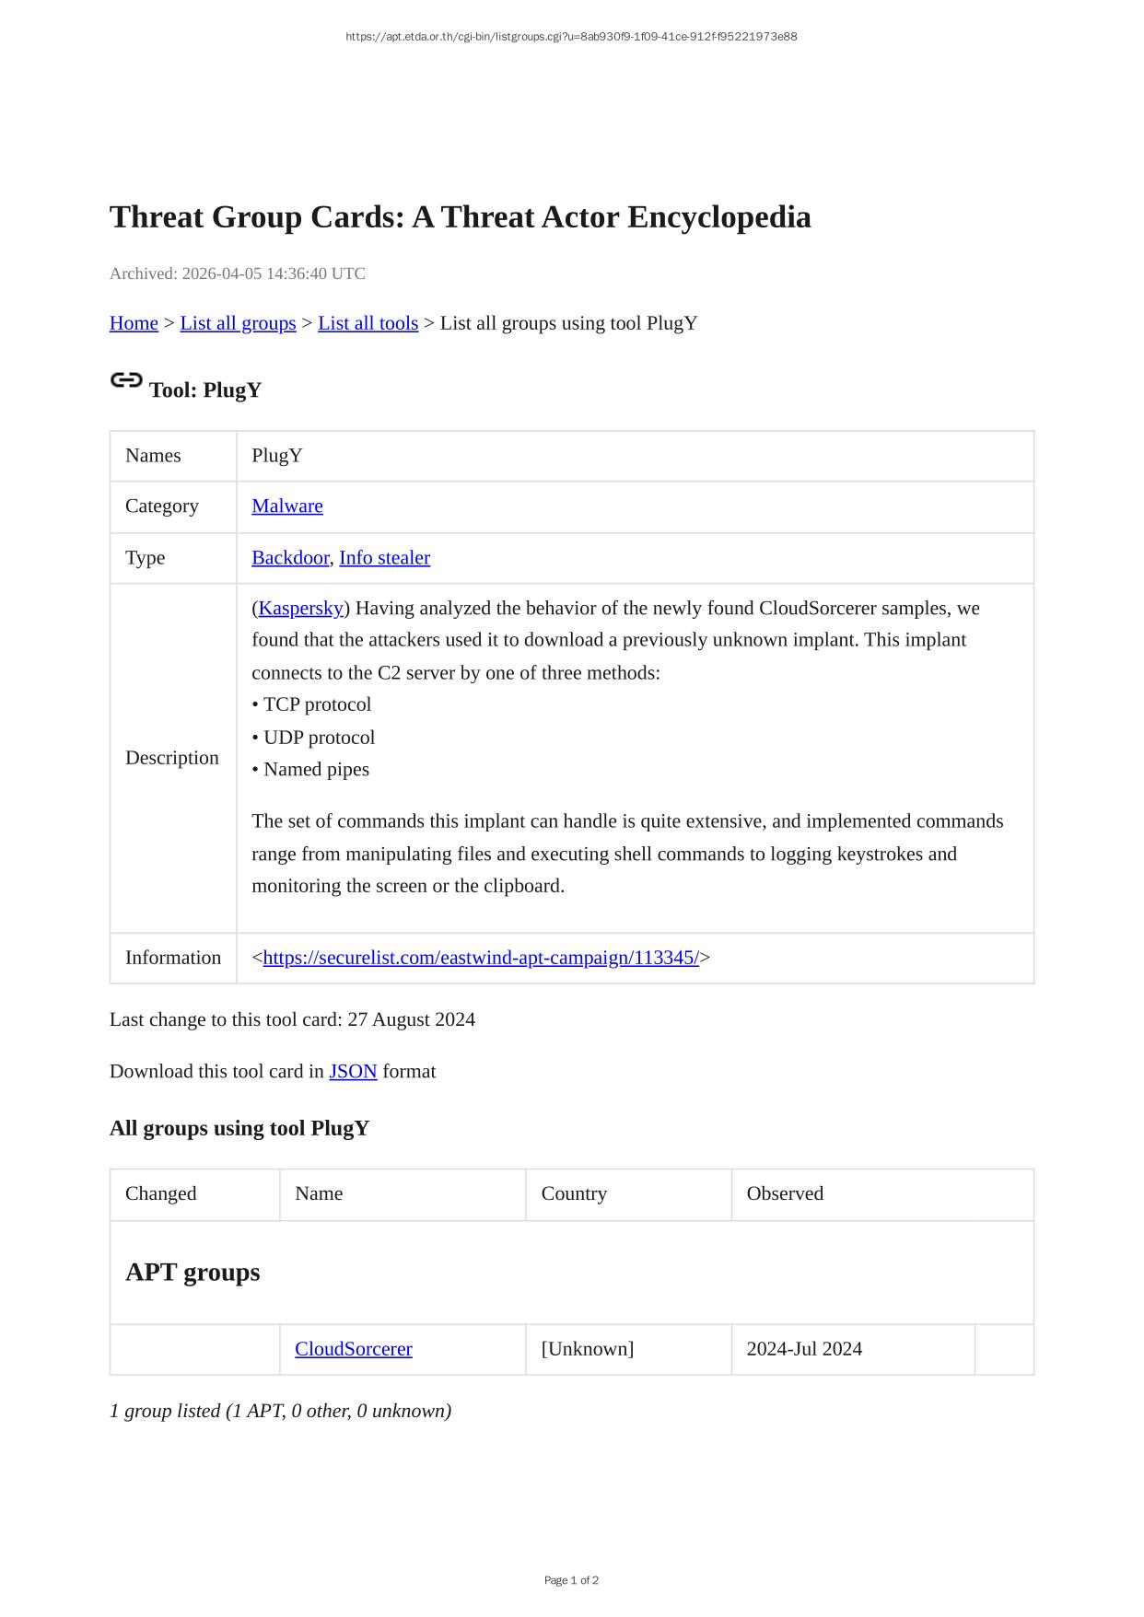This screenshot has width=1144, height=1617.
Task: Download the tool card via JSON link
Action: (353, 1072)
